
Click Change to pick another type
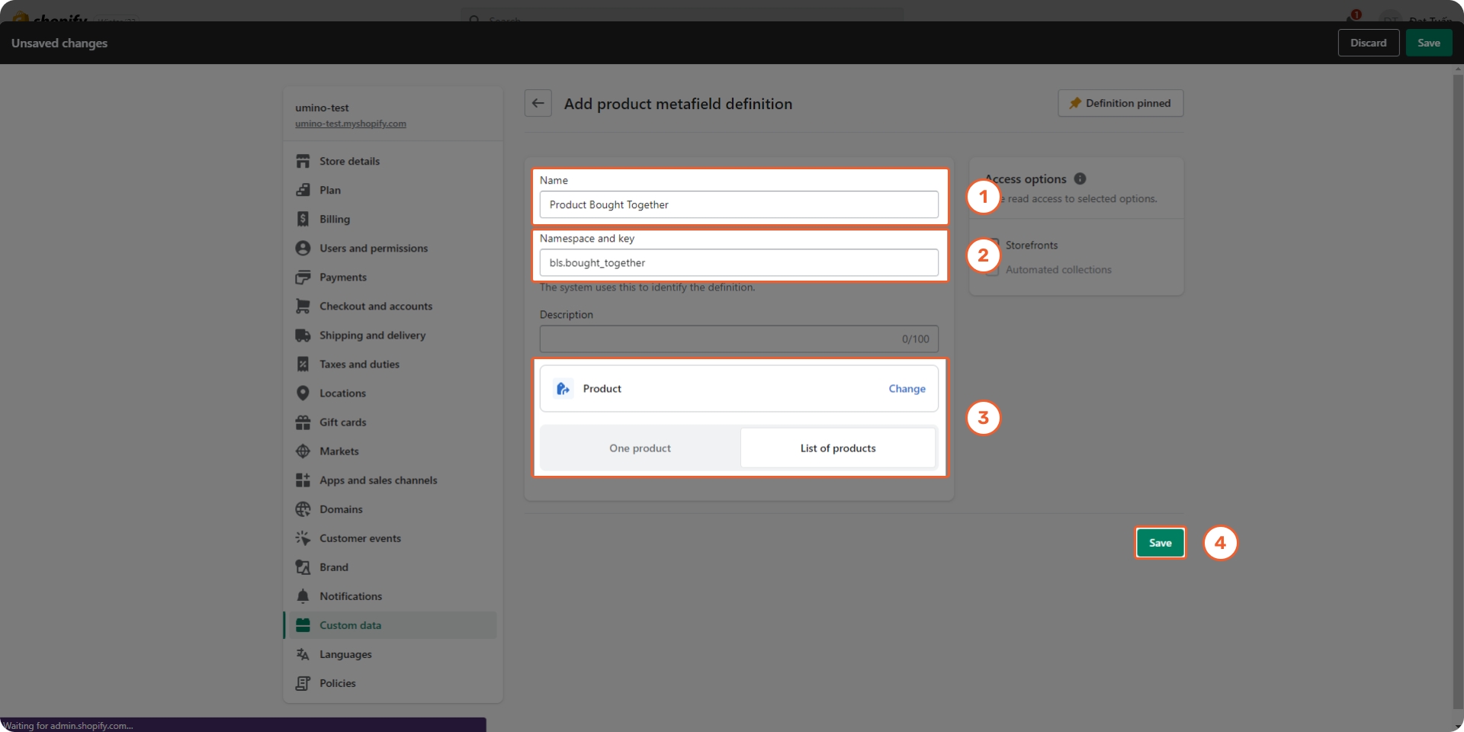(907, 389)
